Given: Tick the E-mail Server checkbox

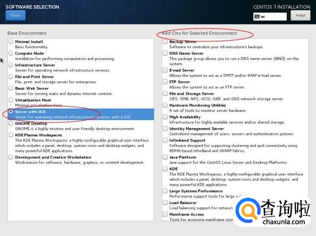Looking at the screenshot, I should coord(165,70).
